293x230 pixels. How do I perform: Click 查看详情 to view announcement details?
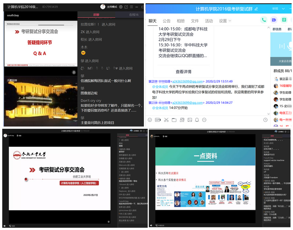(x=183, y=72)
